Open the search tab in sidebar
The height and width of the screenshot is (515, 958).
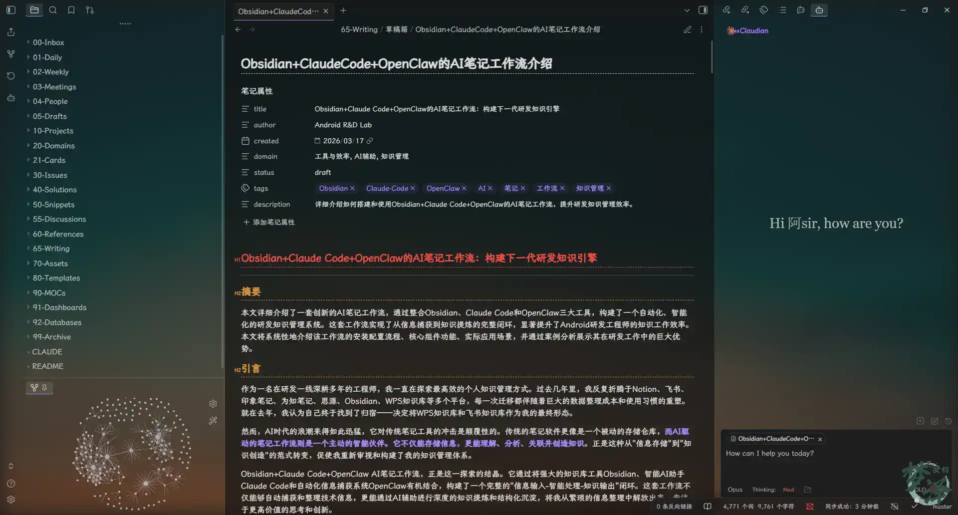(x=53, y=10)
